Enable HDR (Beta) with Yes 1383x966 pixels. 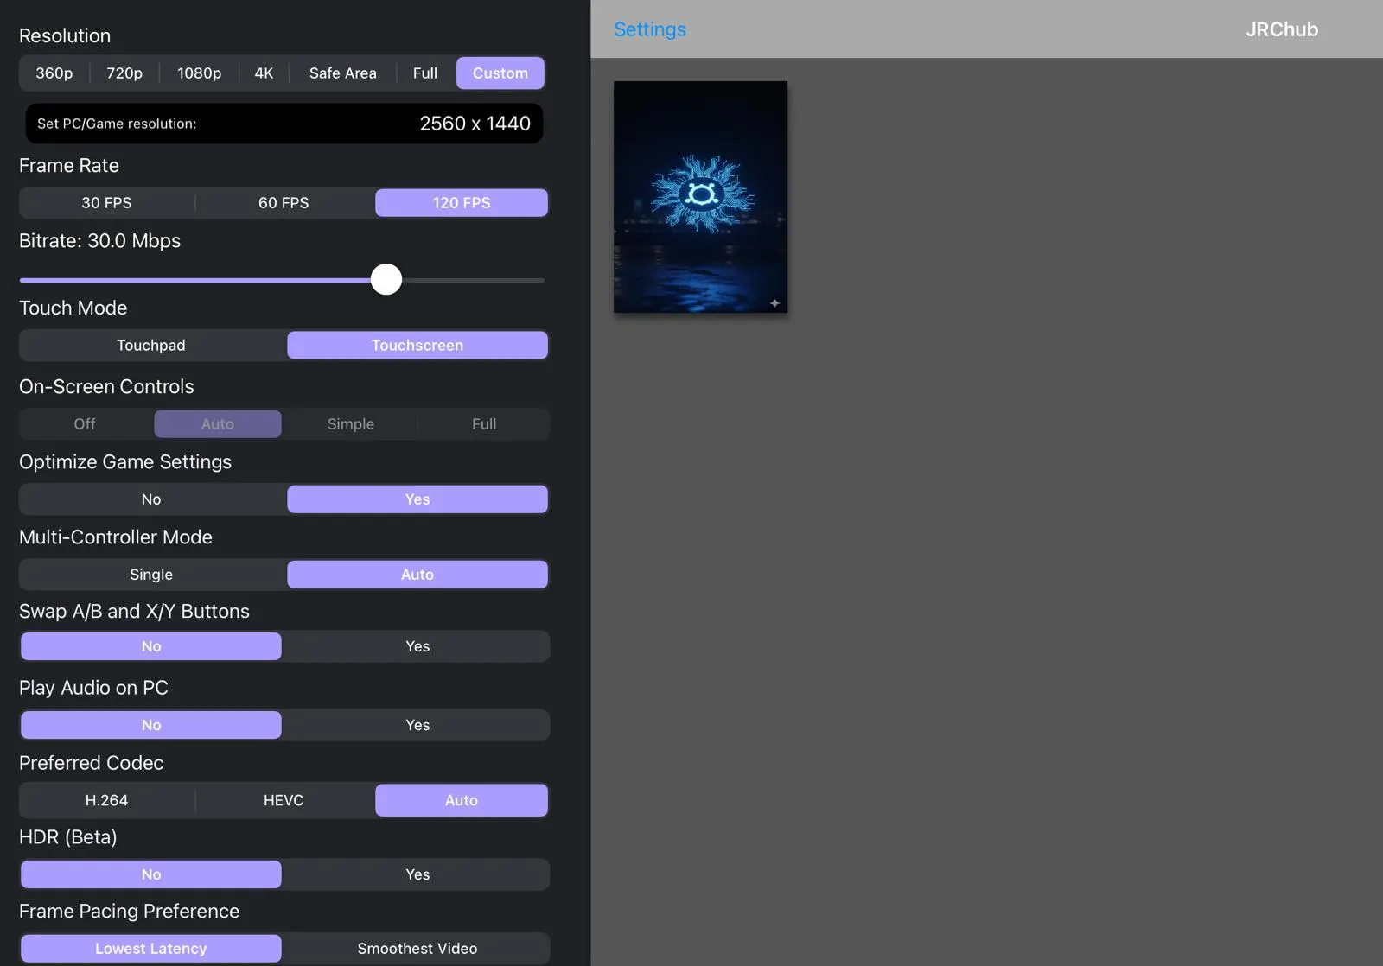pos(417,874)
